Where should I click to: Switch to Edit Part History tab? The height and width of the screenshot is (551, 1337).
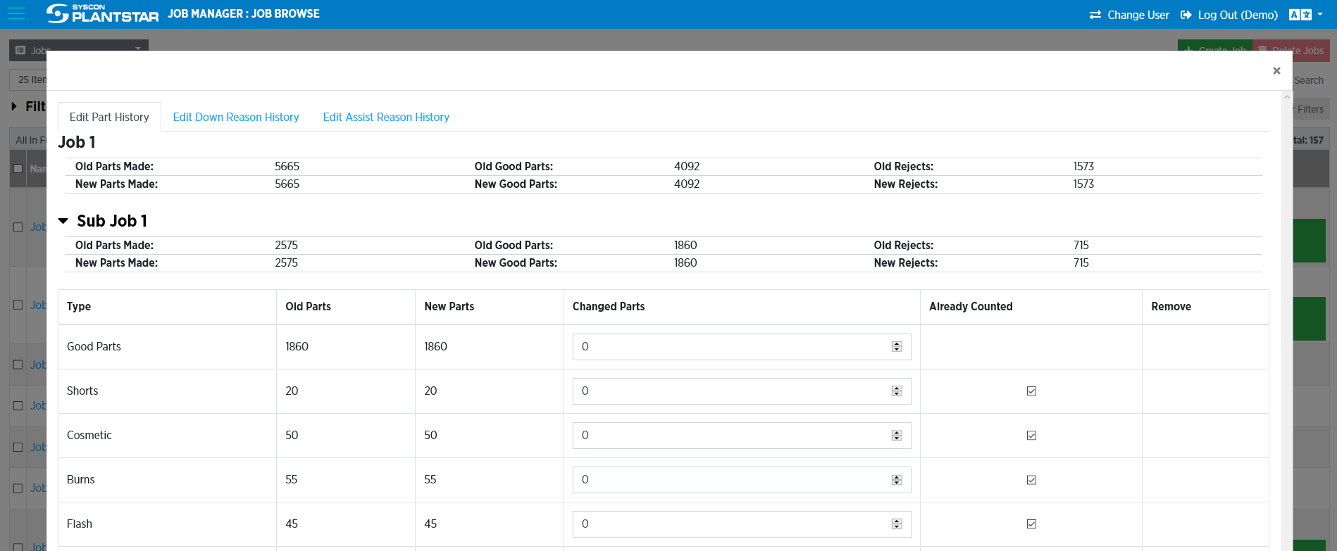click(109, 117)
